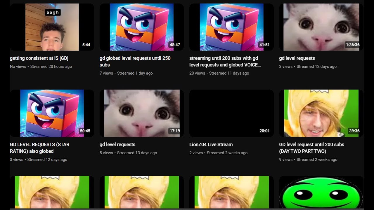Click 'No views • Streamed 20 hours ago'
This screenshot has width=374, height=210.
click(41, 66)
